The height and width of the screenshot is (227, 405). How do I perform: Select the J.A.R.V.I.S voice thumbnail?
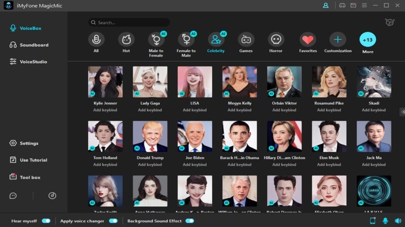[x=374, y=191]
